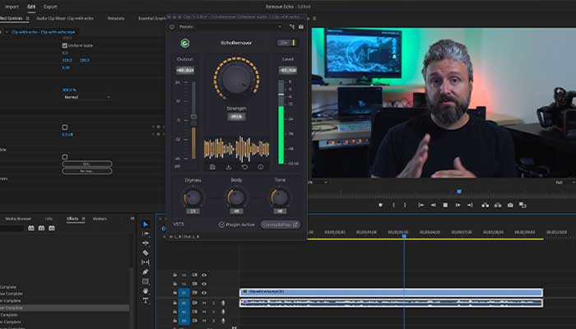Switch to the Edit workspace tab
Screen dimensions: 576x329
(x=31, y=7)
